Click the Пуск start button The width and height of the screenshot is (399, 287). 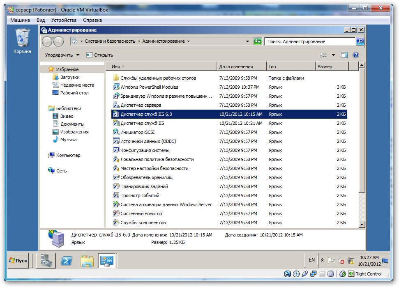tap(18, 261)
